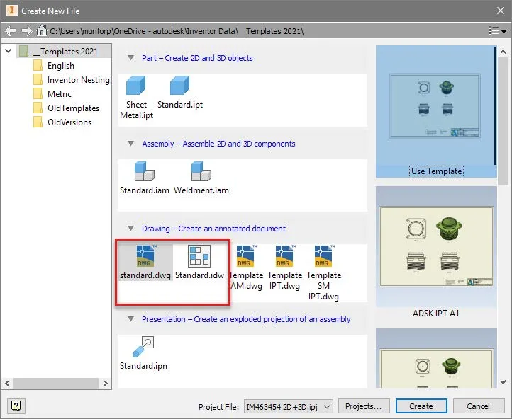
Task: Pick the Template IPT.dwg icon
Action: (285, 256)
